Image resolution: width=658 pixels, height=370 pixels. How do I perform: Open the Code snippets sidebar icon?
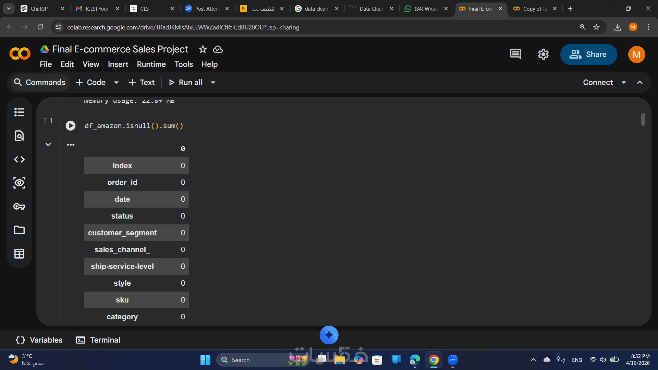tap(19, 159)
